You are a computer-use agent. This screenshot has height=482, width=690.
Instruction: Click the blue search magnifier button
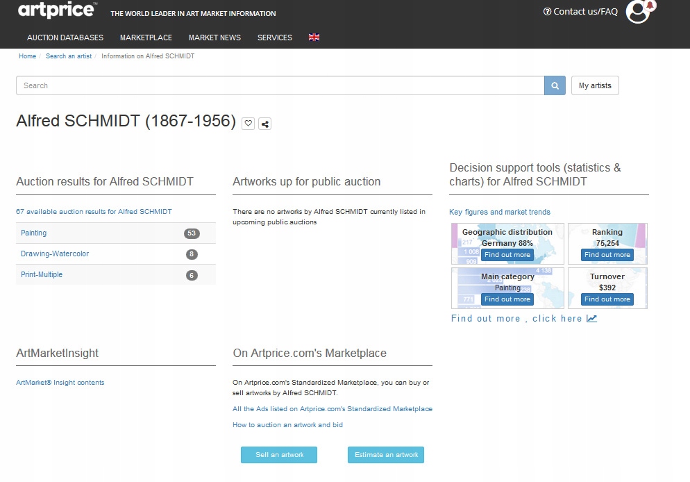[555, 85]
